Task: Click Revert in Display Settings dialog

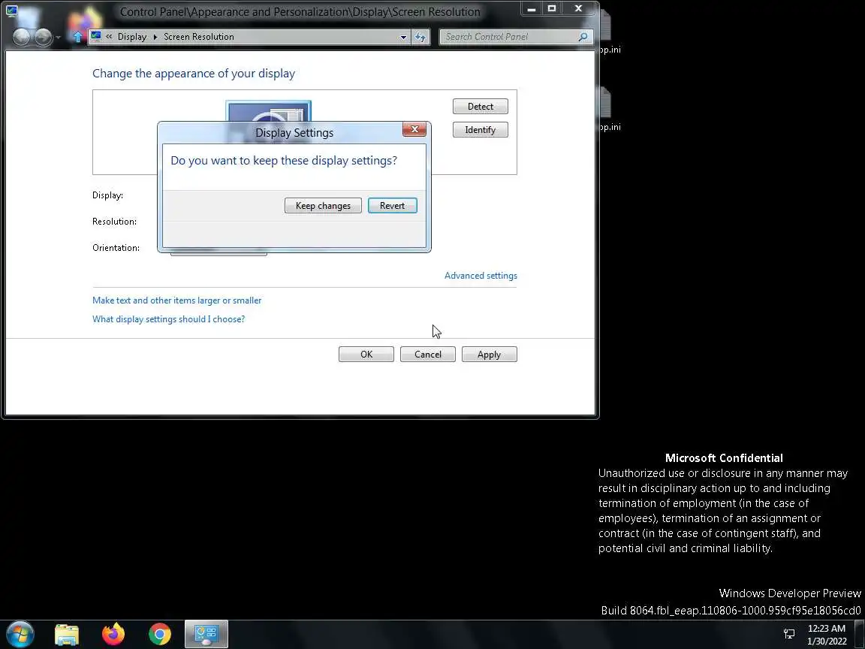Action: point(392,205)
